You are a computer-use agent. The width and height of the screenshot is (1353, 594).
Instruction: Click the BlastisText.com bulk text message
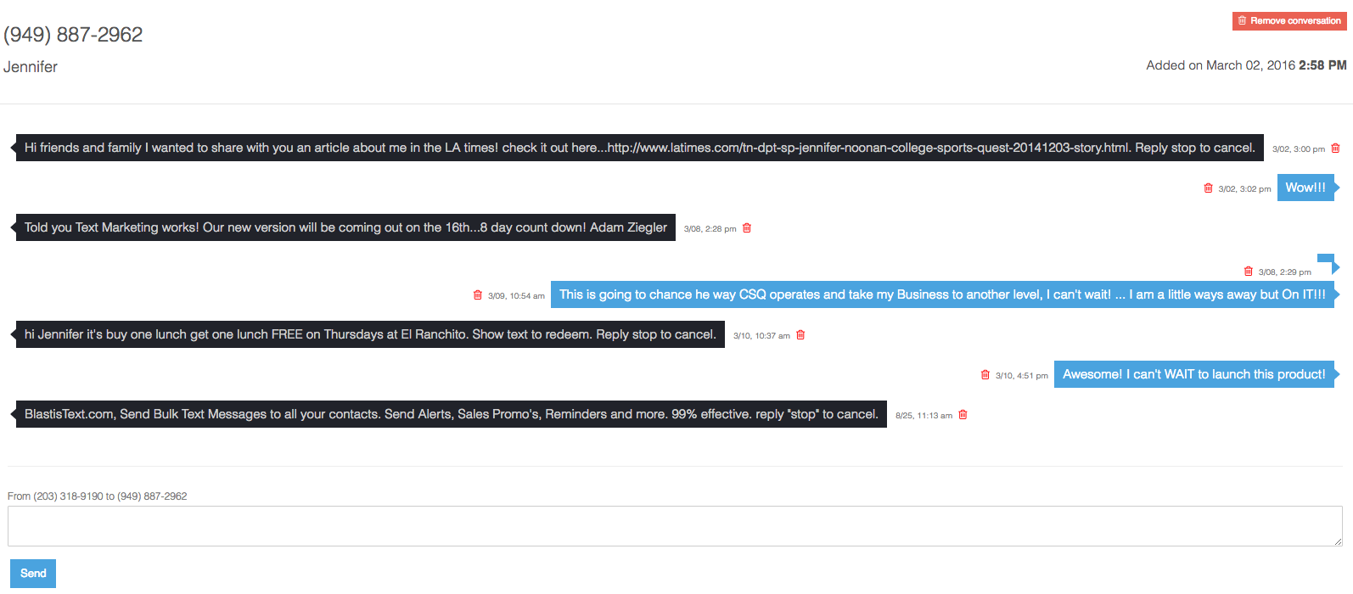(451, 414)
